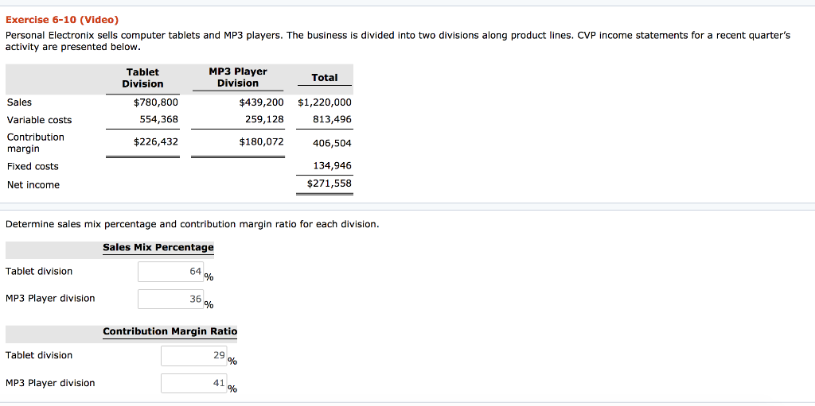Select the Tablet division contribution margin ratio field
This screenshot has height=406, width=815.
(194, 356)
